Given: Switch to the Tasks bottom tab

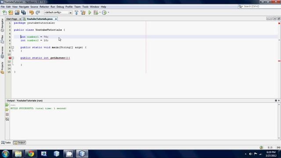Looking at the screenshot, I should pyautogui.click(x=6, y=143).
